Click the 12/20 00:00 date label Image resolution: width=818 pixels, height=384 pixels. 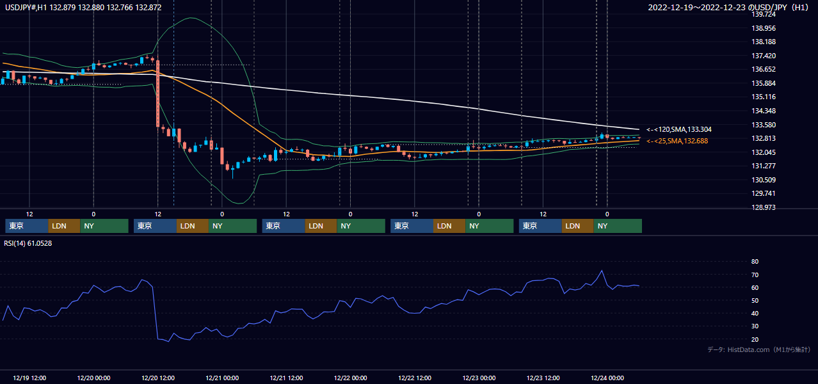93,378
